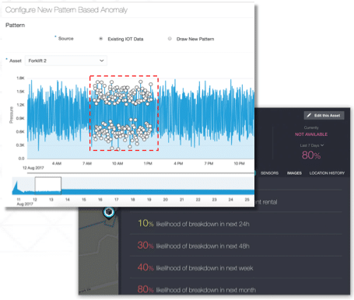Click the '10% likelihood of breakdown in next 24h' row
Viewport: 354px width, 300px height.
pos(236,224)
